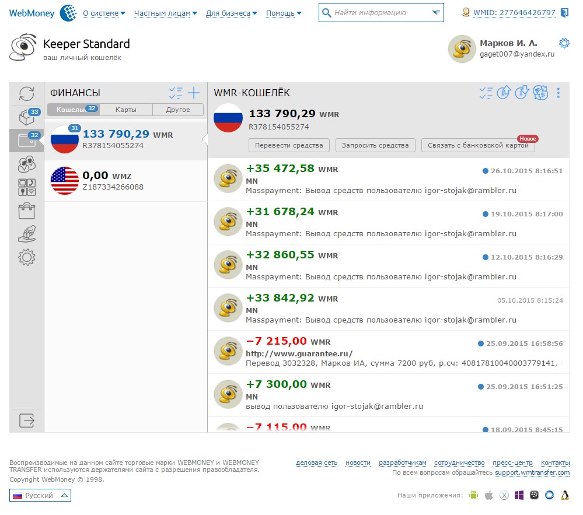The image size is (583, 515).
Task: Click the top-up coin with up arrow icon
Action: click(504, 93)
